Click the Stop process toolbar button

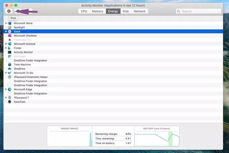(x=9, y=11)
